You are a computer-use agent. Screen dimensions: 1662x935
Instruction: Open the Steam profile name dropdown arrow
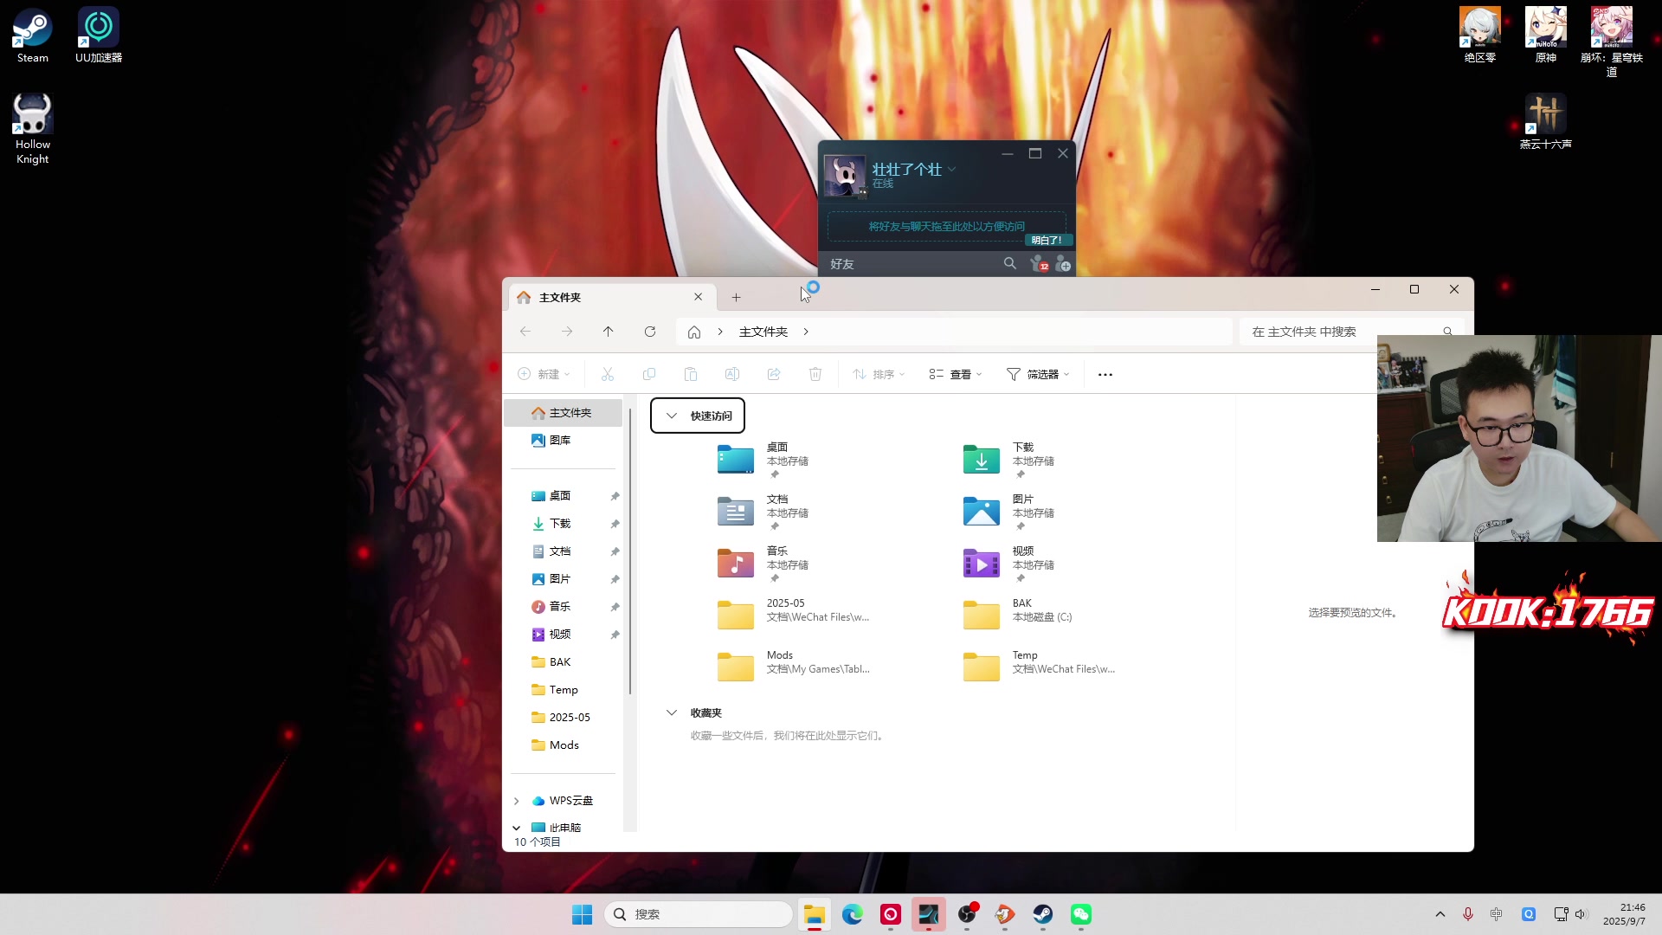tap(951, 170)
